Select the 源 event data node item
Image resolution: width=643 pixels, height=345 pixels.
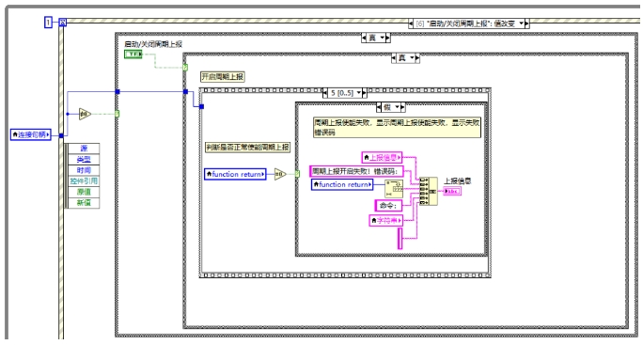[x=84, y=149]
